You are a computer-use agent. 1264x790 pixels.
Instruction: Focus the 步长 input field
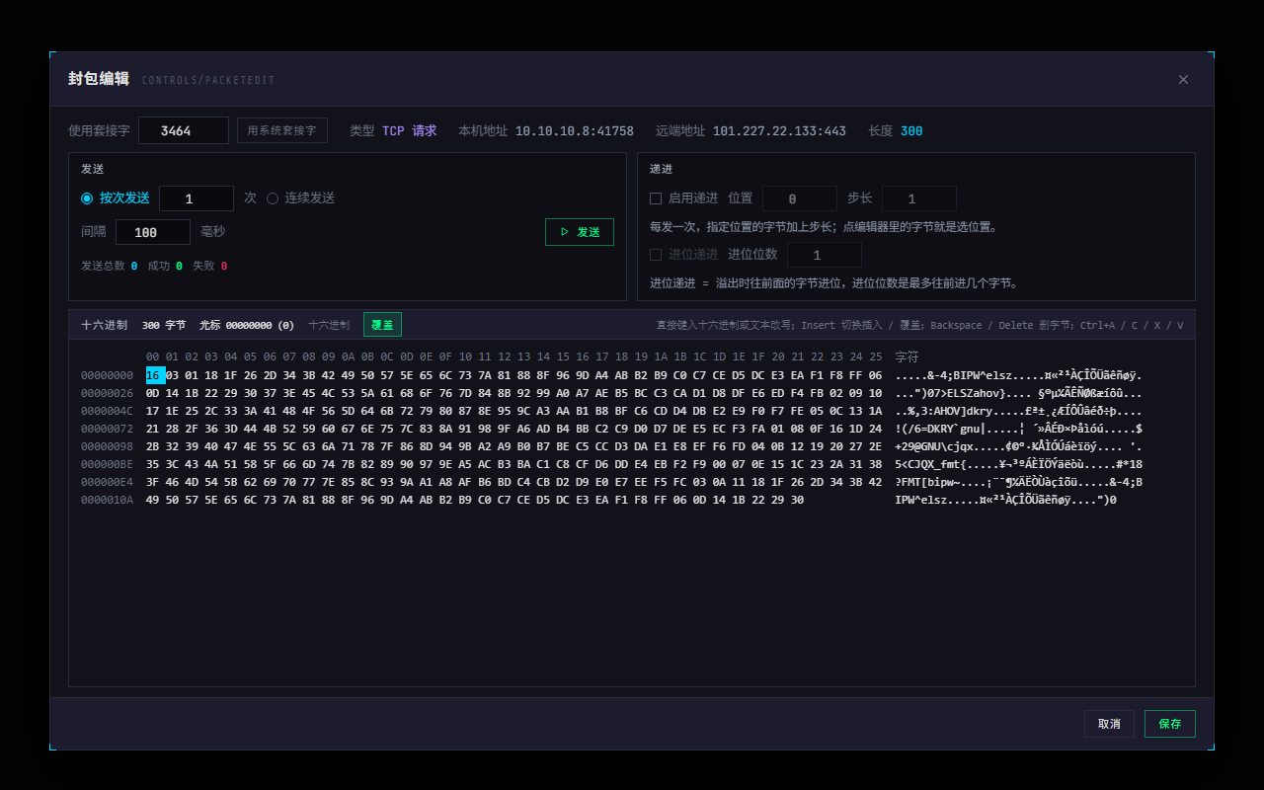click(919, 198)
